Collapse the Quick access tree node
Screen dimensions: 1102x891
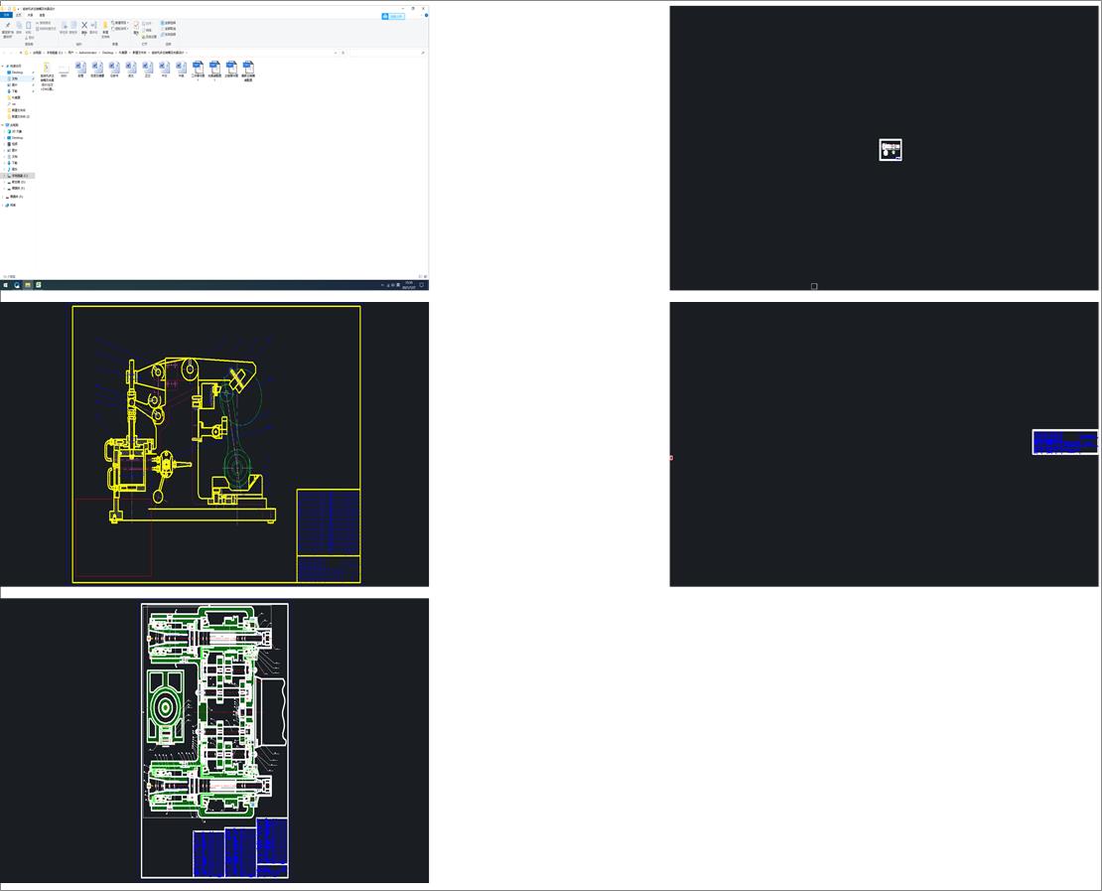[x=4, y=67]
